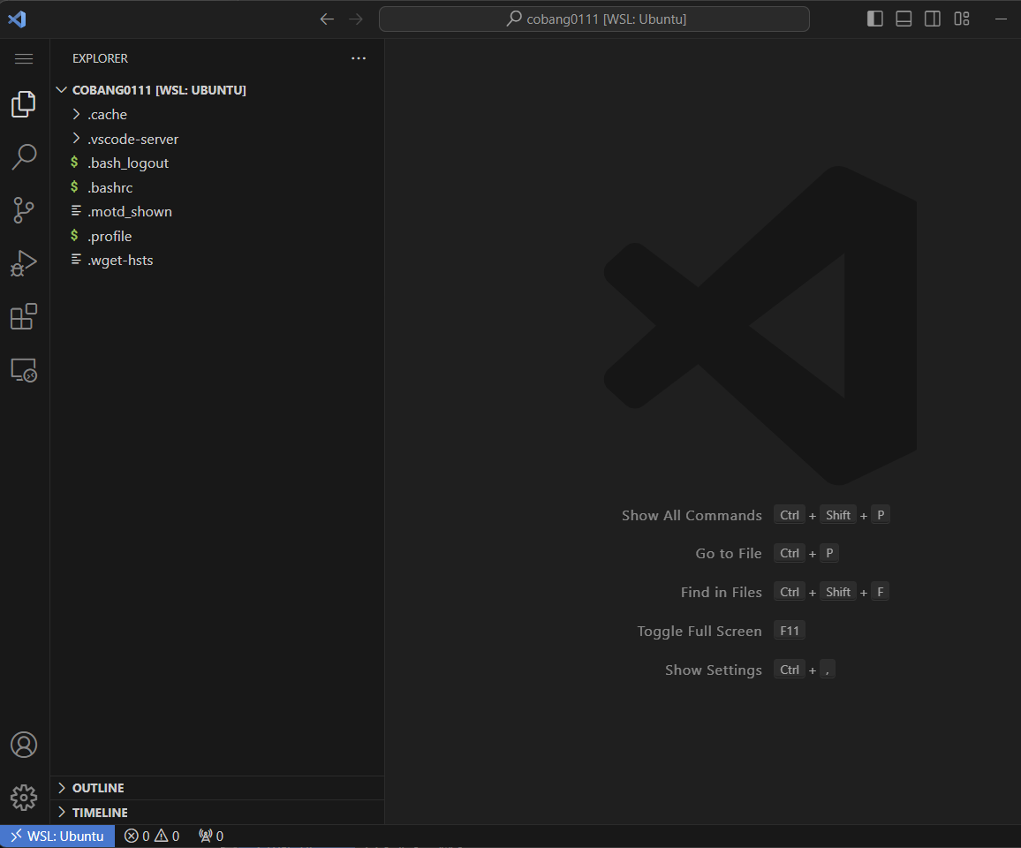
Task: Open Customize Layout options
Action: 962,19
